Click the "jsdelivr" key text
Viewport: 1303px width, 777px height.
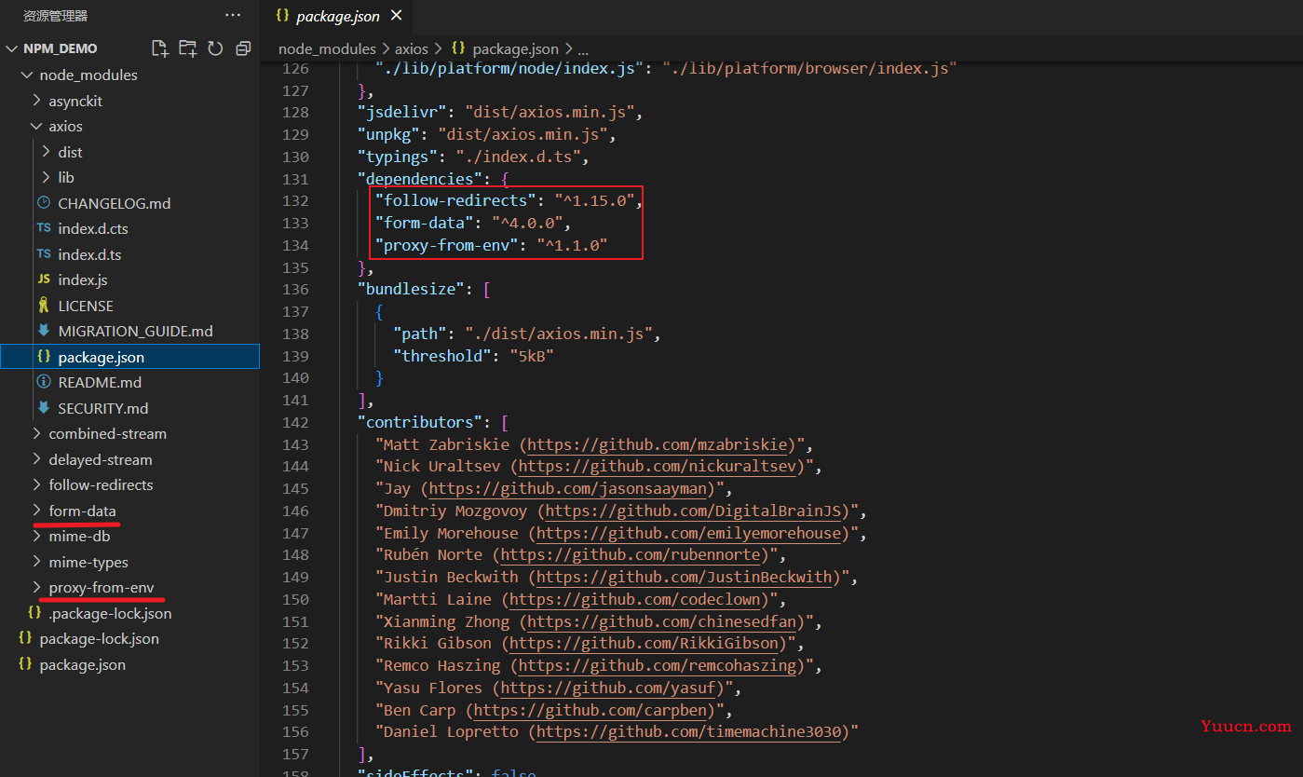point(402,113)
